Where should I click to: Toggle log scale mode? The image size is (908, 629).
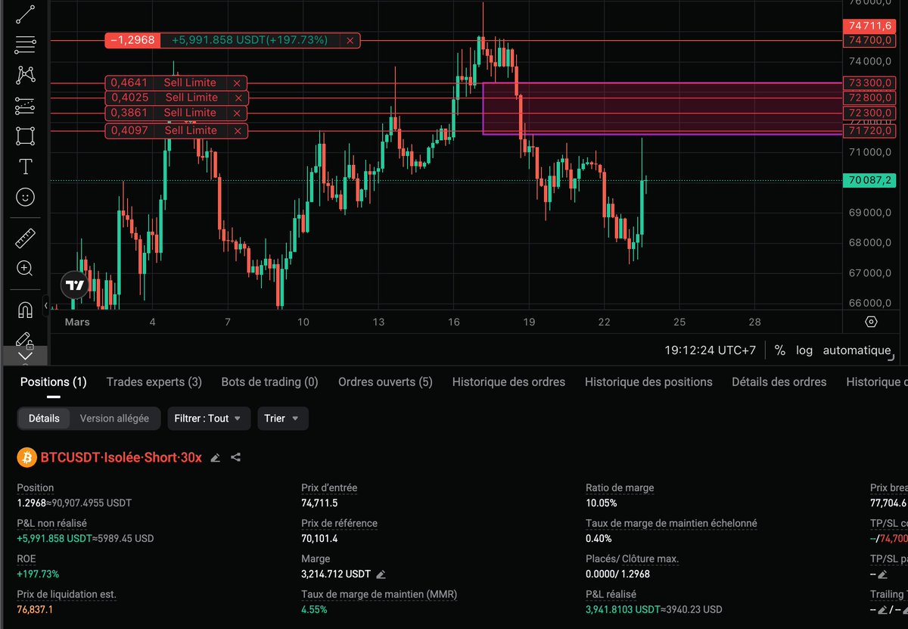[x=804, y=350]
